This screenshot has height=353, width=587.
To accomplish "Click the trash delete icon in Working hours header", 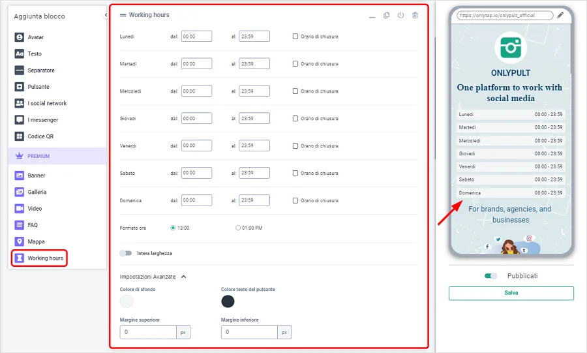I will click(415, 15).
